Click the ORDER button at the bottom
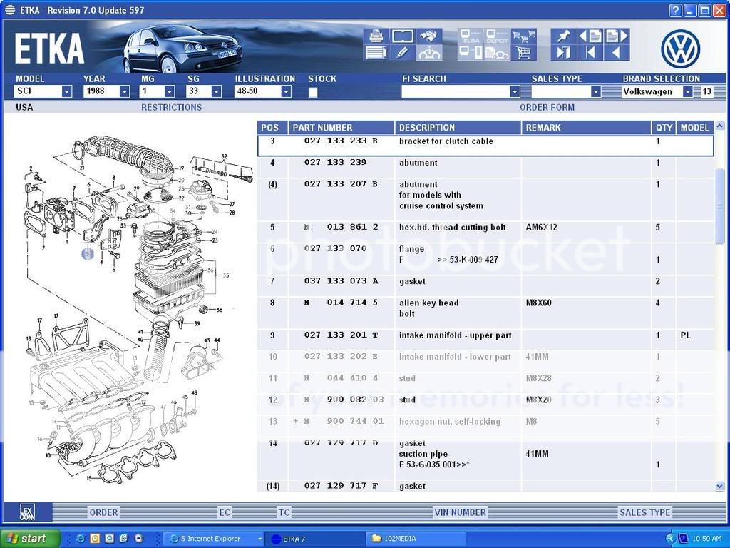Image resolution: width=730 pixels, height=548 pixels. [103, 512]
